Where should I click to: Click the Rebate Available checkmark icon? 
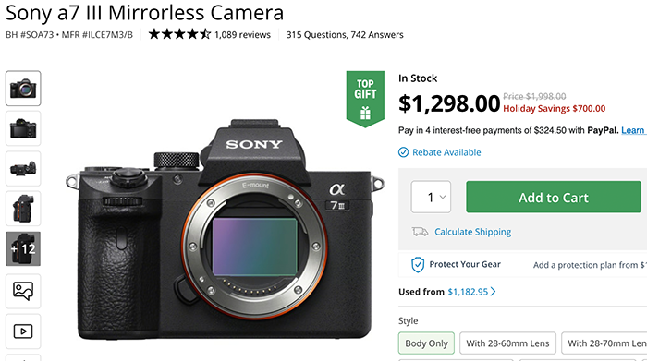403,152
